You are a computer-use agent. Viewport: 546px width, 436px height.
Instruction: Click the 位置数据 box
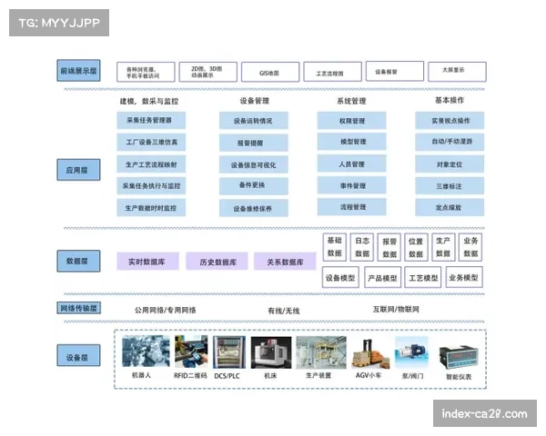[416, 247]
